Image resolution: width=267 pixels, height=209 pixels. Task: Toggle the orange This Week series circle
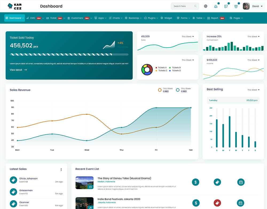click(x=160, y=90)
